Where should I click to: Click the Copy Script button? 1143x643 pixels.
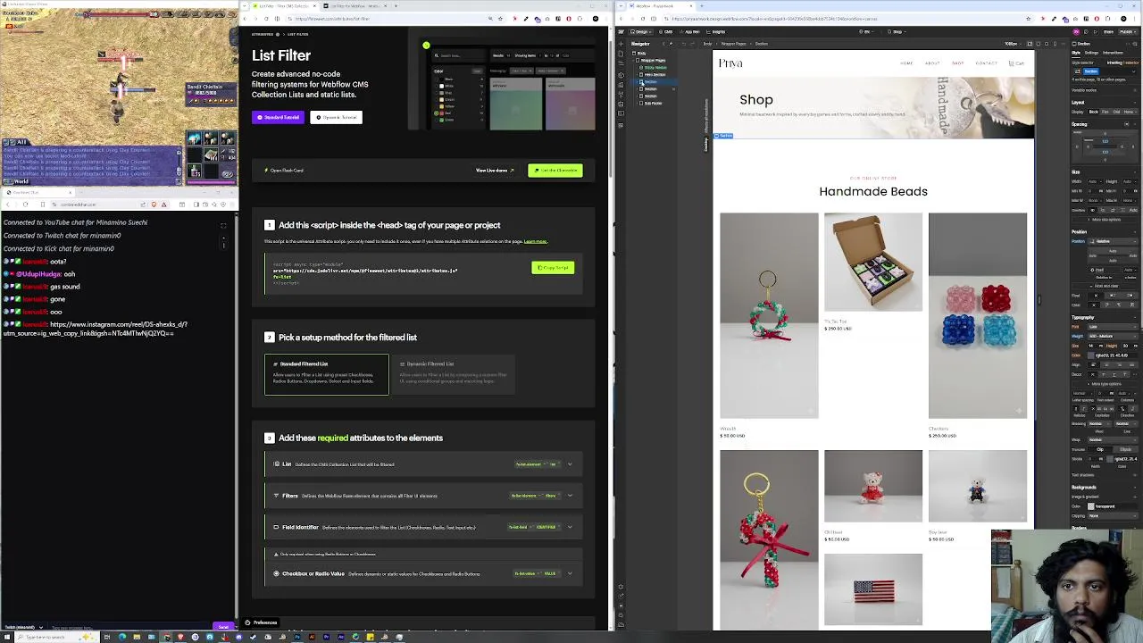click(x=553, y=267)
